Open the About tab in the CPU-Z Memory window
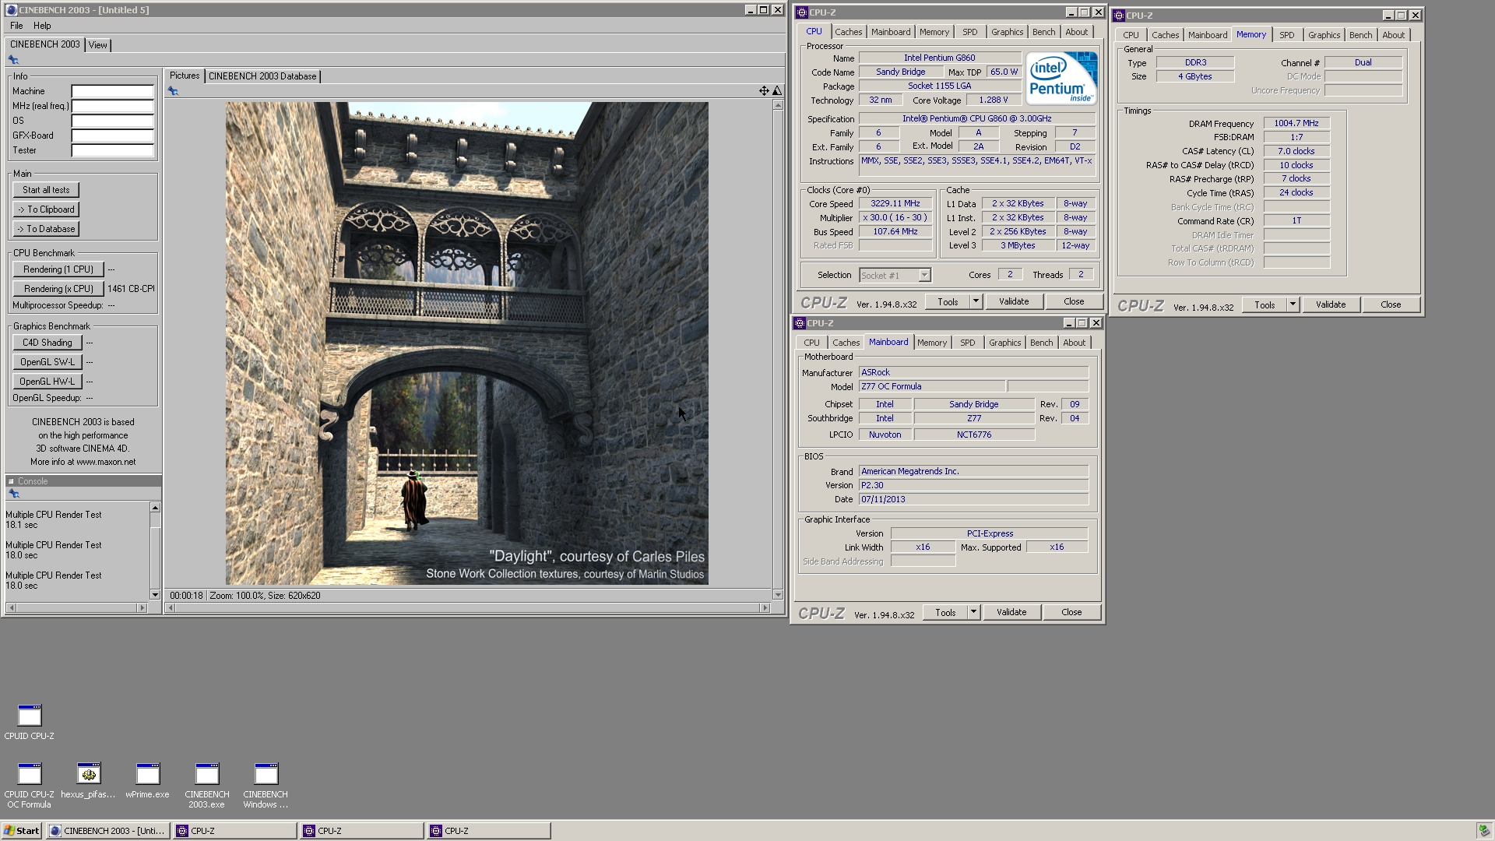The width and height of the screenshot is (1495, 841). click(x=1393, y=35)
